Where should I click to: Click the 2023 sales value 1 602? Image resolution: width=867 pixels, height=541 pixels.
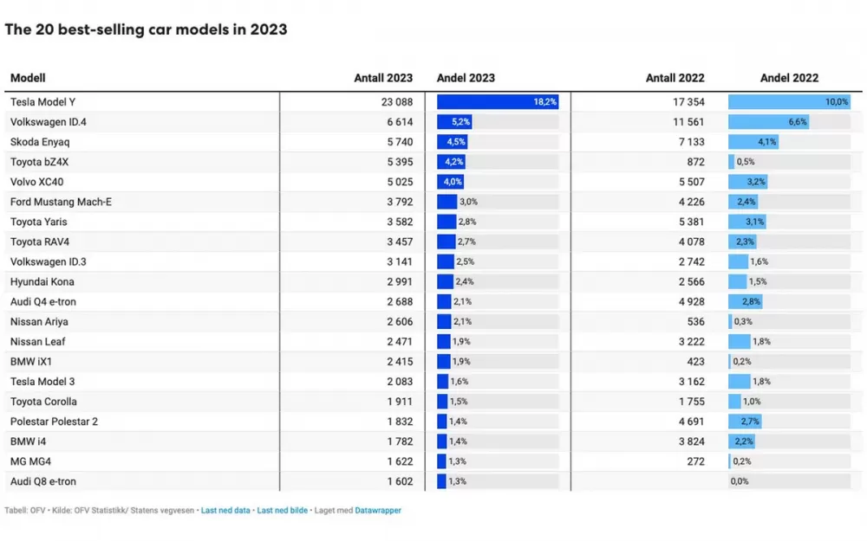point(400,481)
